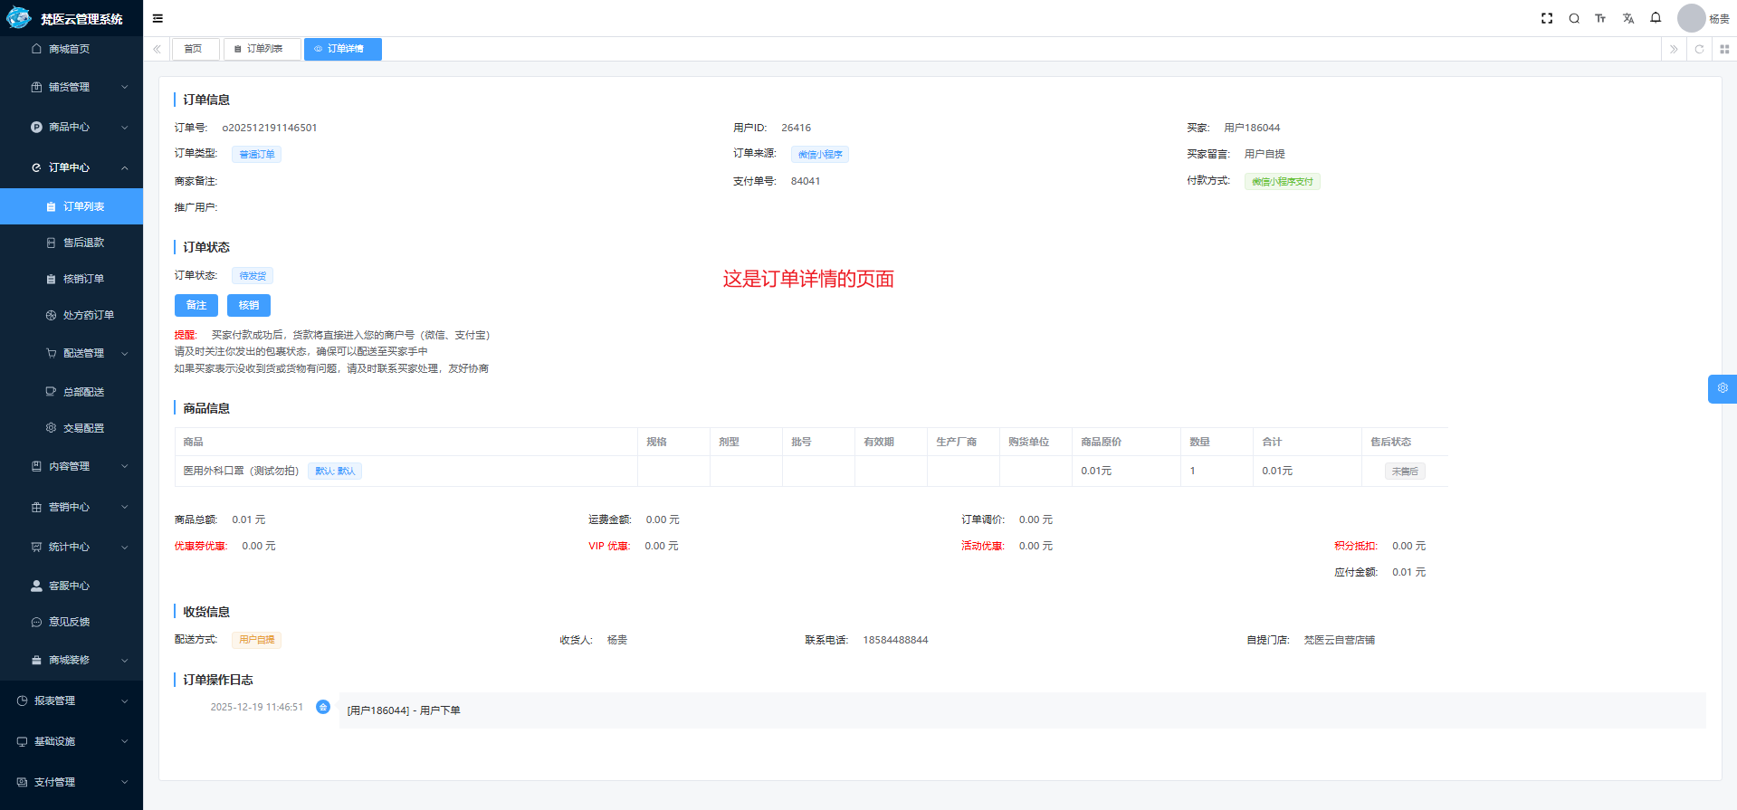Expand 配送管理 submenu

click(72, 353)
